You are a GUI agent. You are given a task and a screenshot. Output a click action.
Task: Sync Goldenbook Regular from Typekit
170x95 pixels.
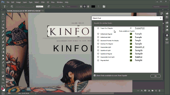click(x=98, y=34)
